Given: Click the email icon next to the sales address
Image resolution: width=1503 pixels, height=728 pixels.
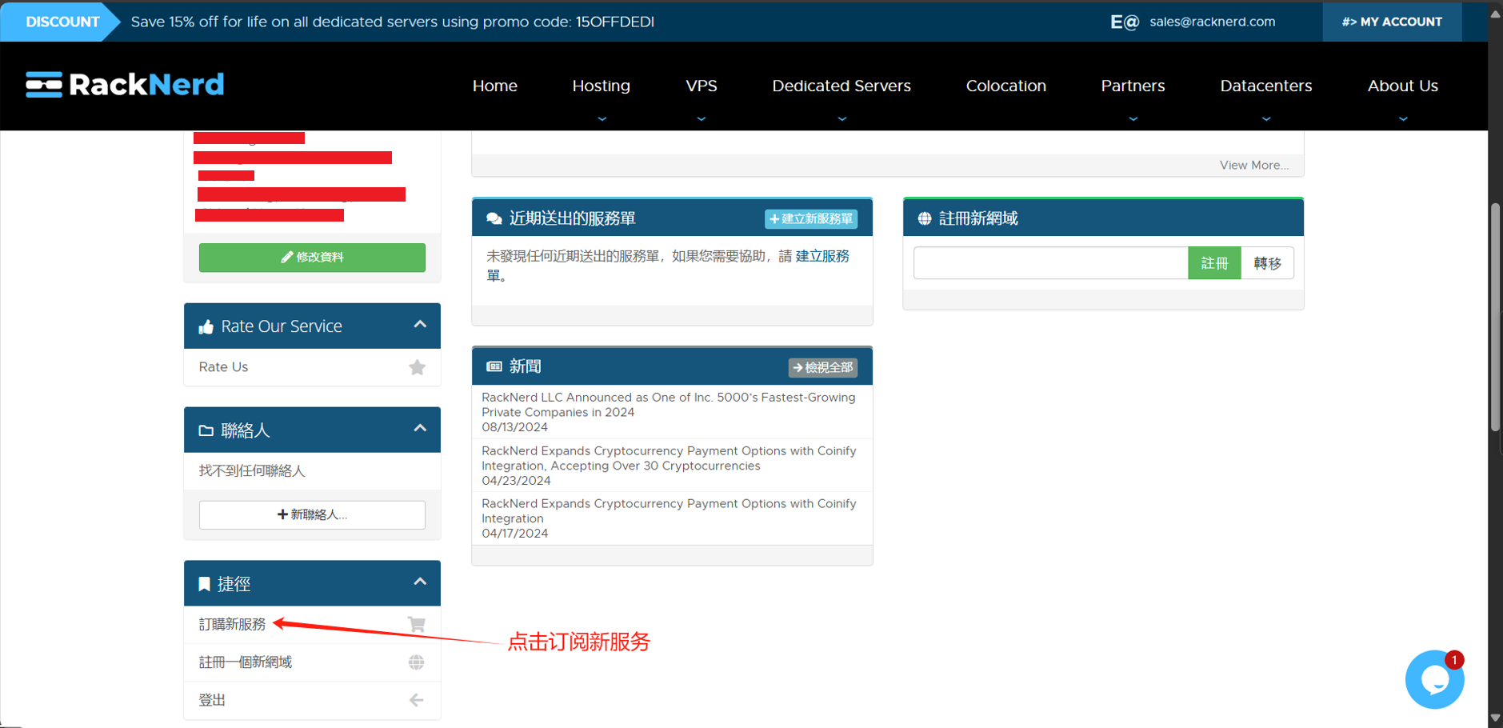Looking at the screenshot, I should click(1124, 22).
